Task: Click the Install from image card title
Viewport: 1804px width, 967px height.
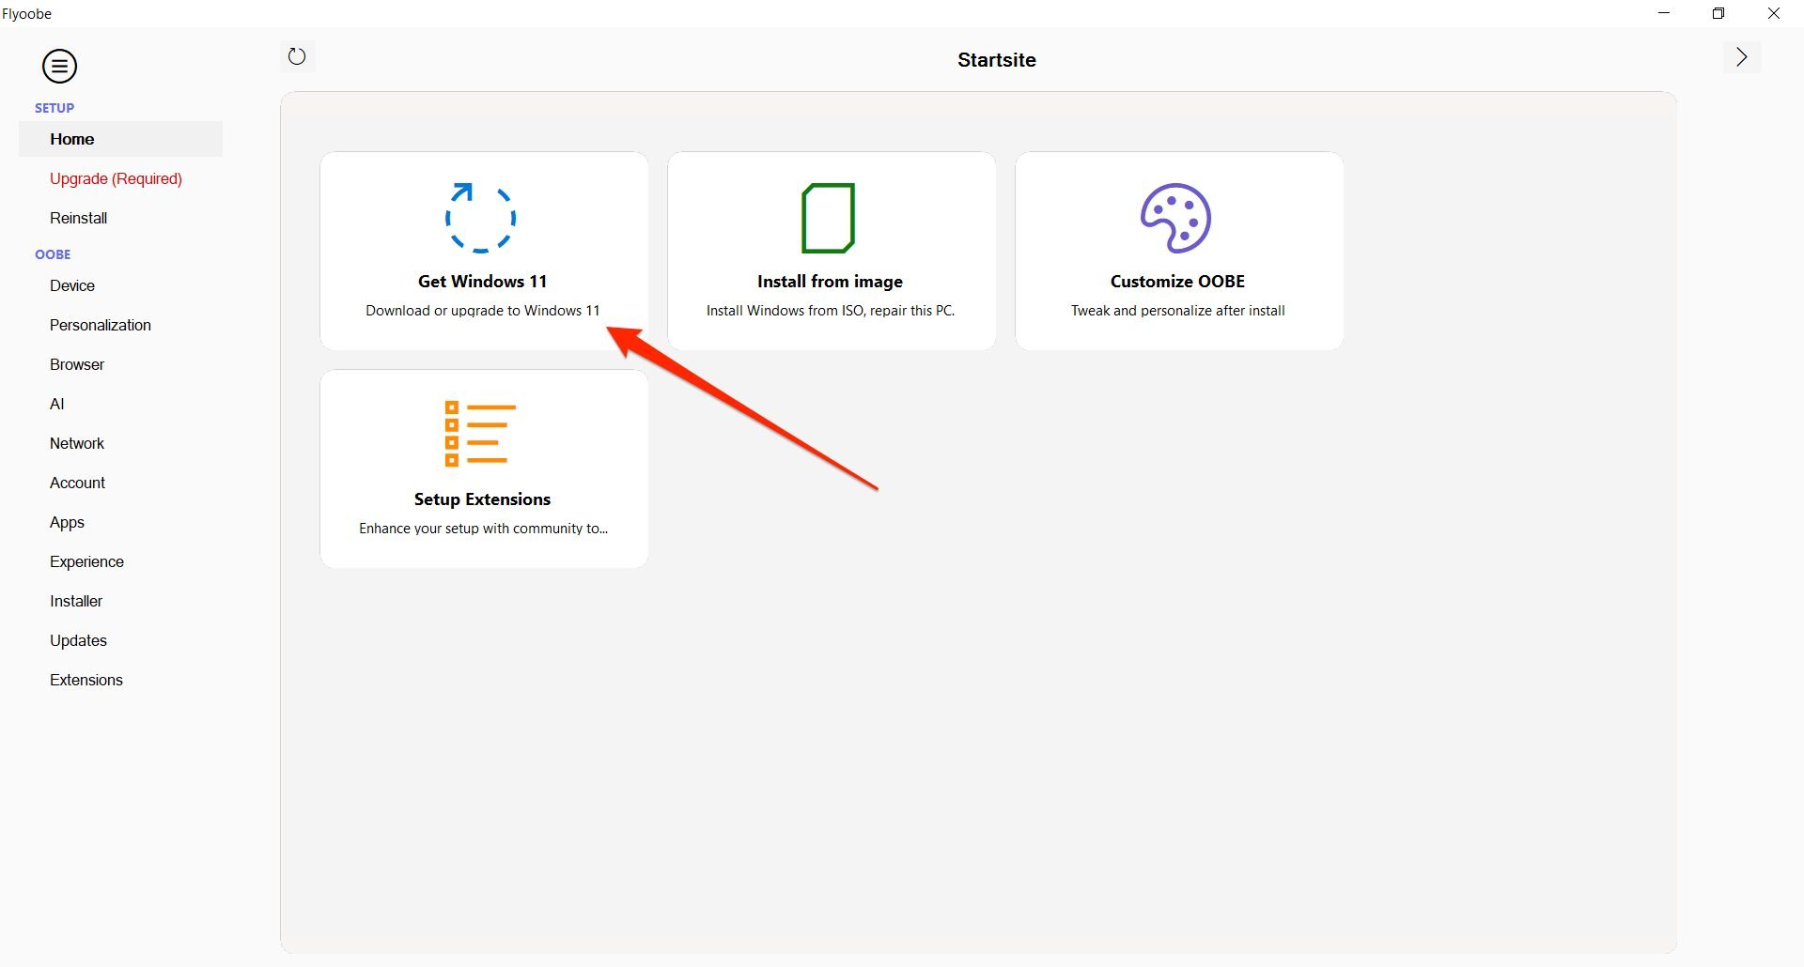Action: pos(830,282)
